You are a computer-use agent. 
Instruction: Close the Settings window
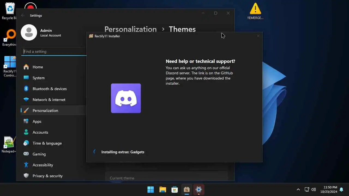(x=228, y=13)
